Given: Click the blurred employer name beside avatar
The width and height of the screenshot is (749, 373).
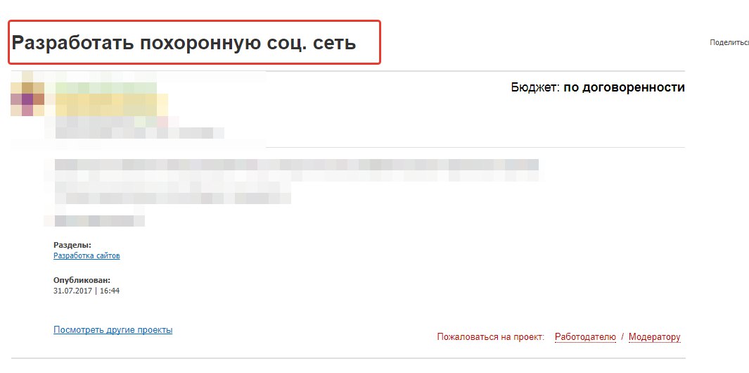Looking at the screenshot, I should [105, 102].
